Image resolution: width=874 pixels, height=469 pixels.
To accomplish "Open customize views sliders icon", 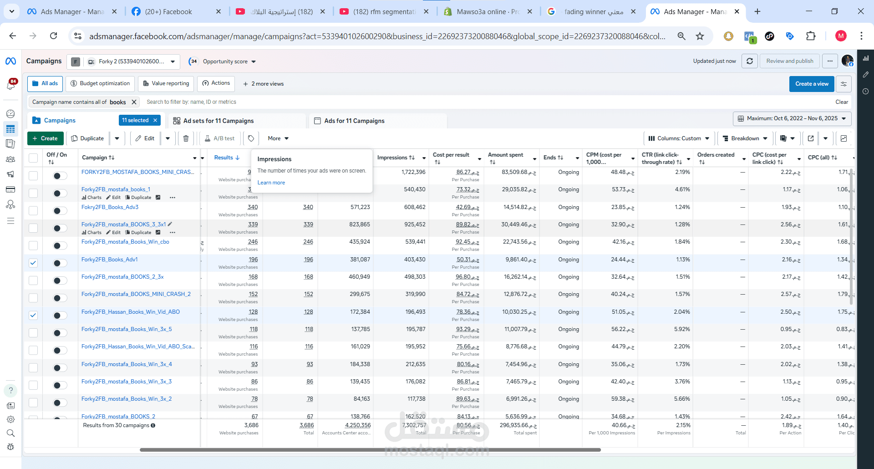I will coord(844,84).
